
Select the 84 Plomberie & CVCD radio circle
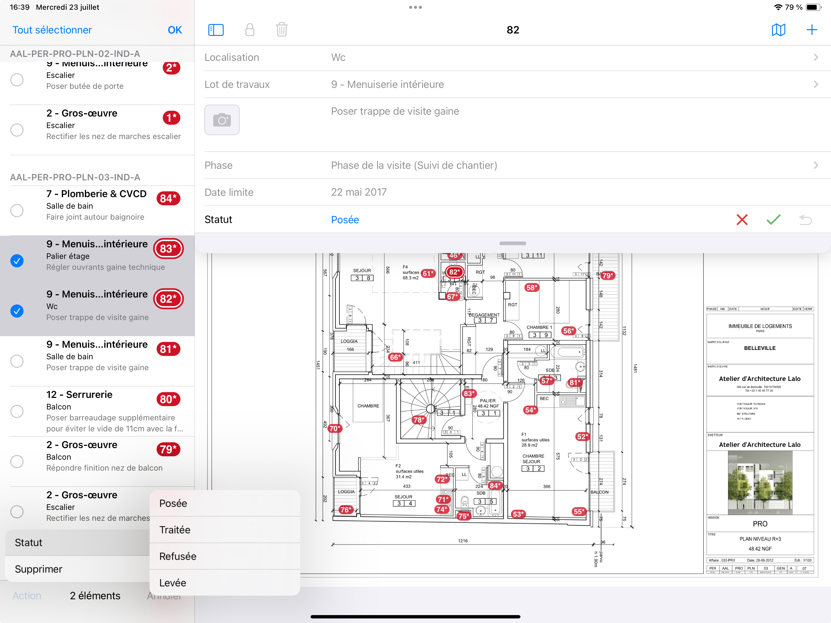pos(17,211)
